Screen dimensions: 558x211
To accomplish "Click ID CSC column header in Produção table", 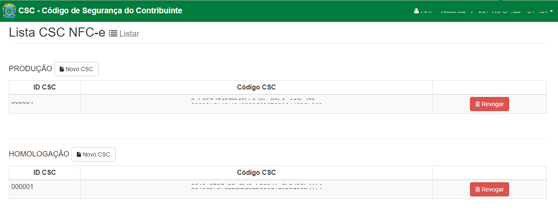I will coord(45,87).
